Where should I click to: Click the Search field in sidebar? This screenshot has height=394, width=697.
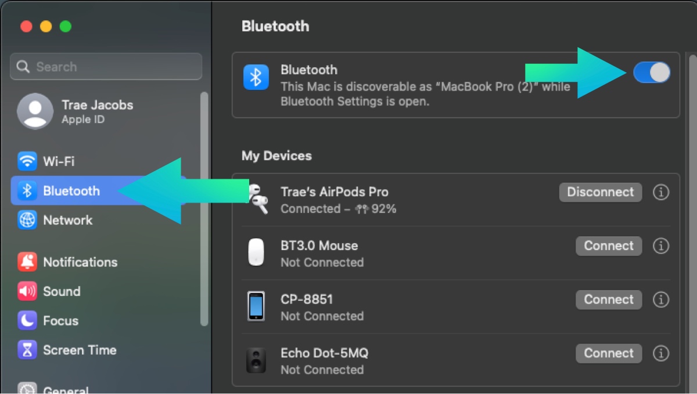106,67
